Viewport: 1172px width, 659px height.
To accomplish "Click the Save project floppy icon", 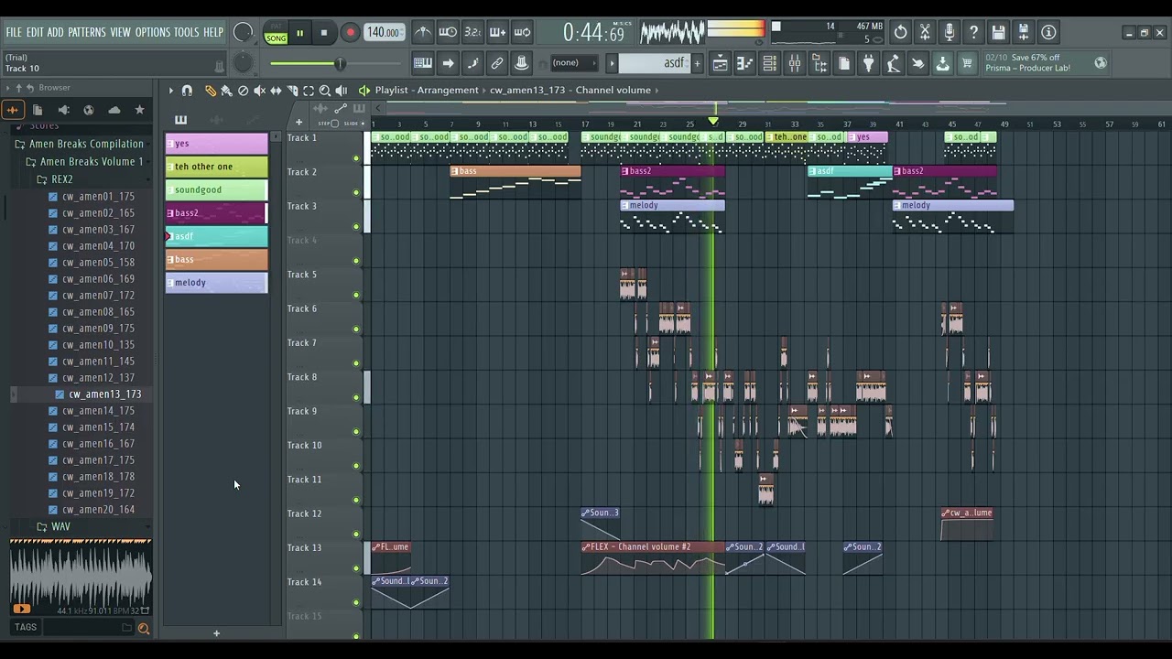I will pos(999,32).
